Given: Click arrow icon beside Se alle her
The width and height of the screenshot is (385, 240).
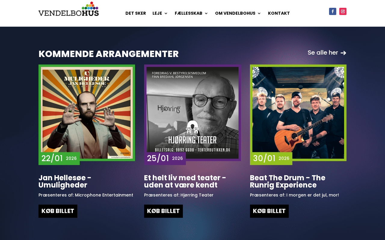Looking at the screenshot, I should (x=343, y=53).
